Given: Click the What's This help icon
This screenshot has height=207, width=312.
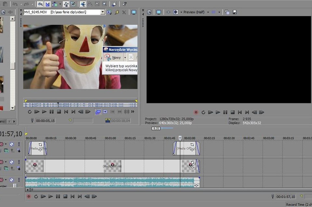Looking at the screenshot, I should tap(124, 4).
